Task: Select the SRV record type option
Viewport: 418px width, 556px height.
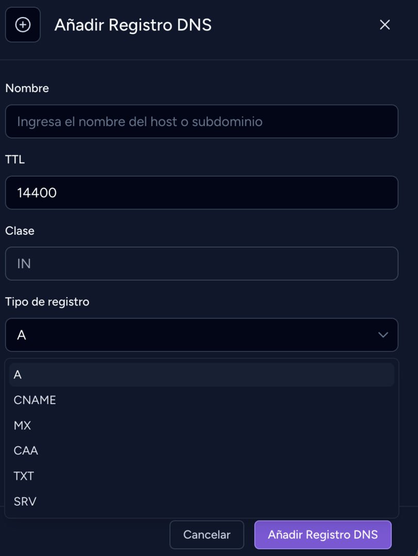Action: click(25, 501)
